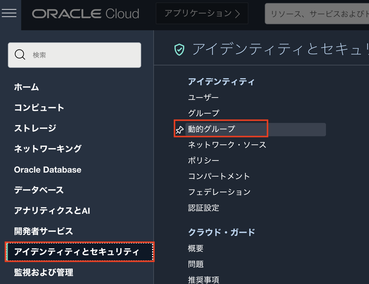
Task: Select コンピュート in the navigation menu
Action: 39,108
